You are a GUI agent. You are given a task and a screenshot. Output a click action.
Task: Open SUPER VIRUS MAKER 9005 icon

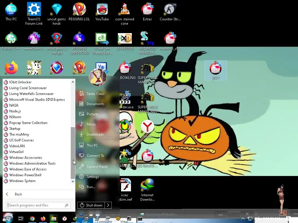[x=148, y=102]
